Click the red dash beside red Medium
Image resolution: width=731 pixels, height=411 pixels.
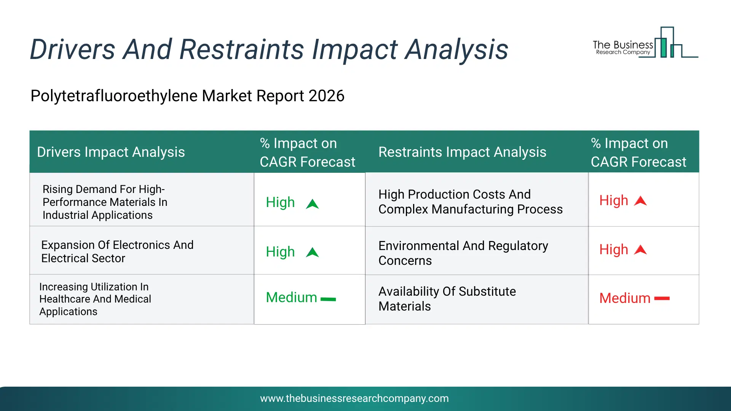[x=662, y=299]
